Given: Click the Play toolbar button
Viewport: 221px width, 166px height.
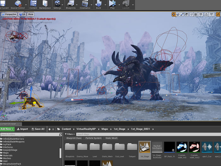Looking at the screenshot, I should pos(112,5).
